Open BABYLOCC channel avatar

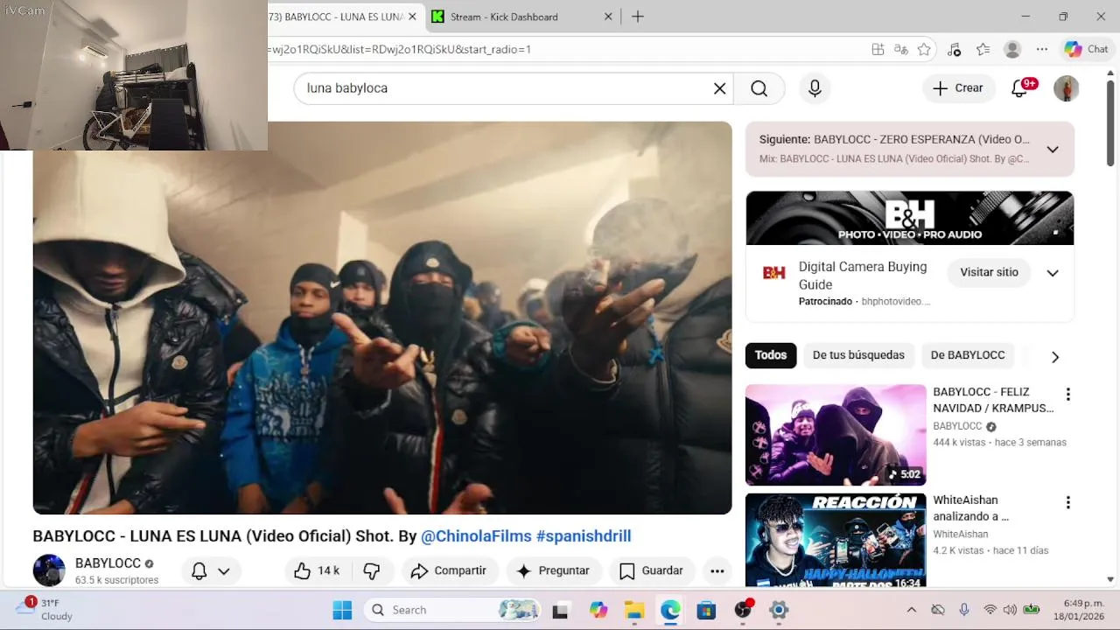pyautogui.click(x=49, y=570)
